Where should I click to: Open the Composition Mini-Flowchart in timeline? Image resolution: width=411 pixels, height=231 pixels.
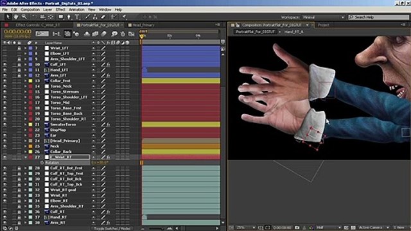(56, 34)
